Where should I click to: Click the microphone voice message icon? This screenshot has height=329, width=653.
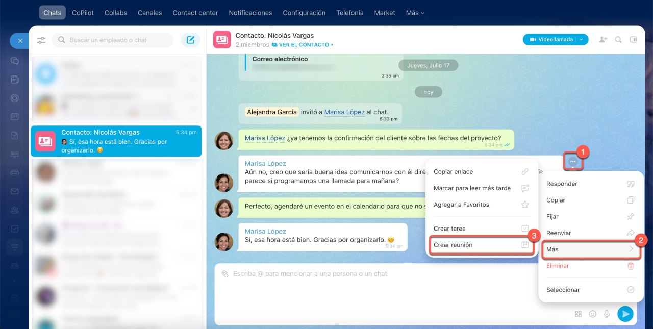coord(607,314)
